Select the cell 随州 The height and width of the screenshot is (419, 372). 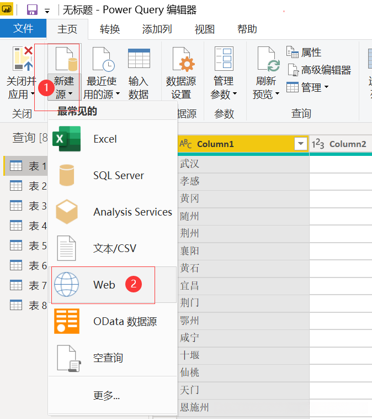coord(243,216)
